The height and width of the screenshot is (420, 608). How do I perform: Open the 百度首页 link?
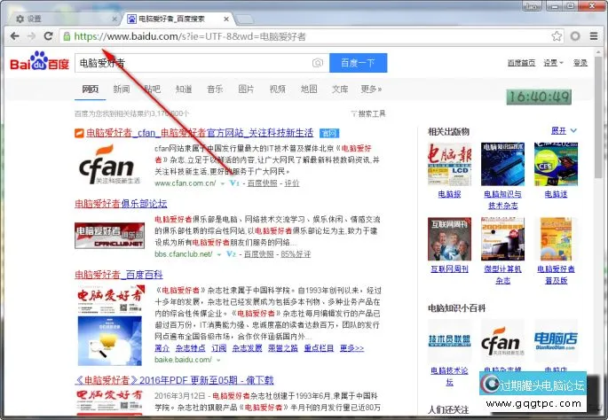pyautogui.click(x=521, y=63)
